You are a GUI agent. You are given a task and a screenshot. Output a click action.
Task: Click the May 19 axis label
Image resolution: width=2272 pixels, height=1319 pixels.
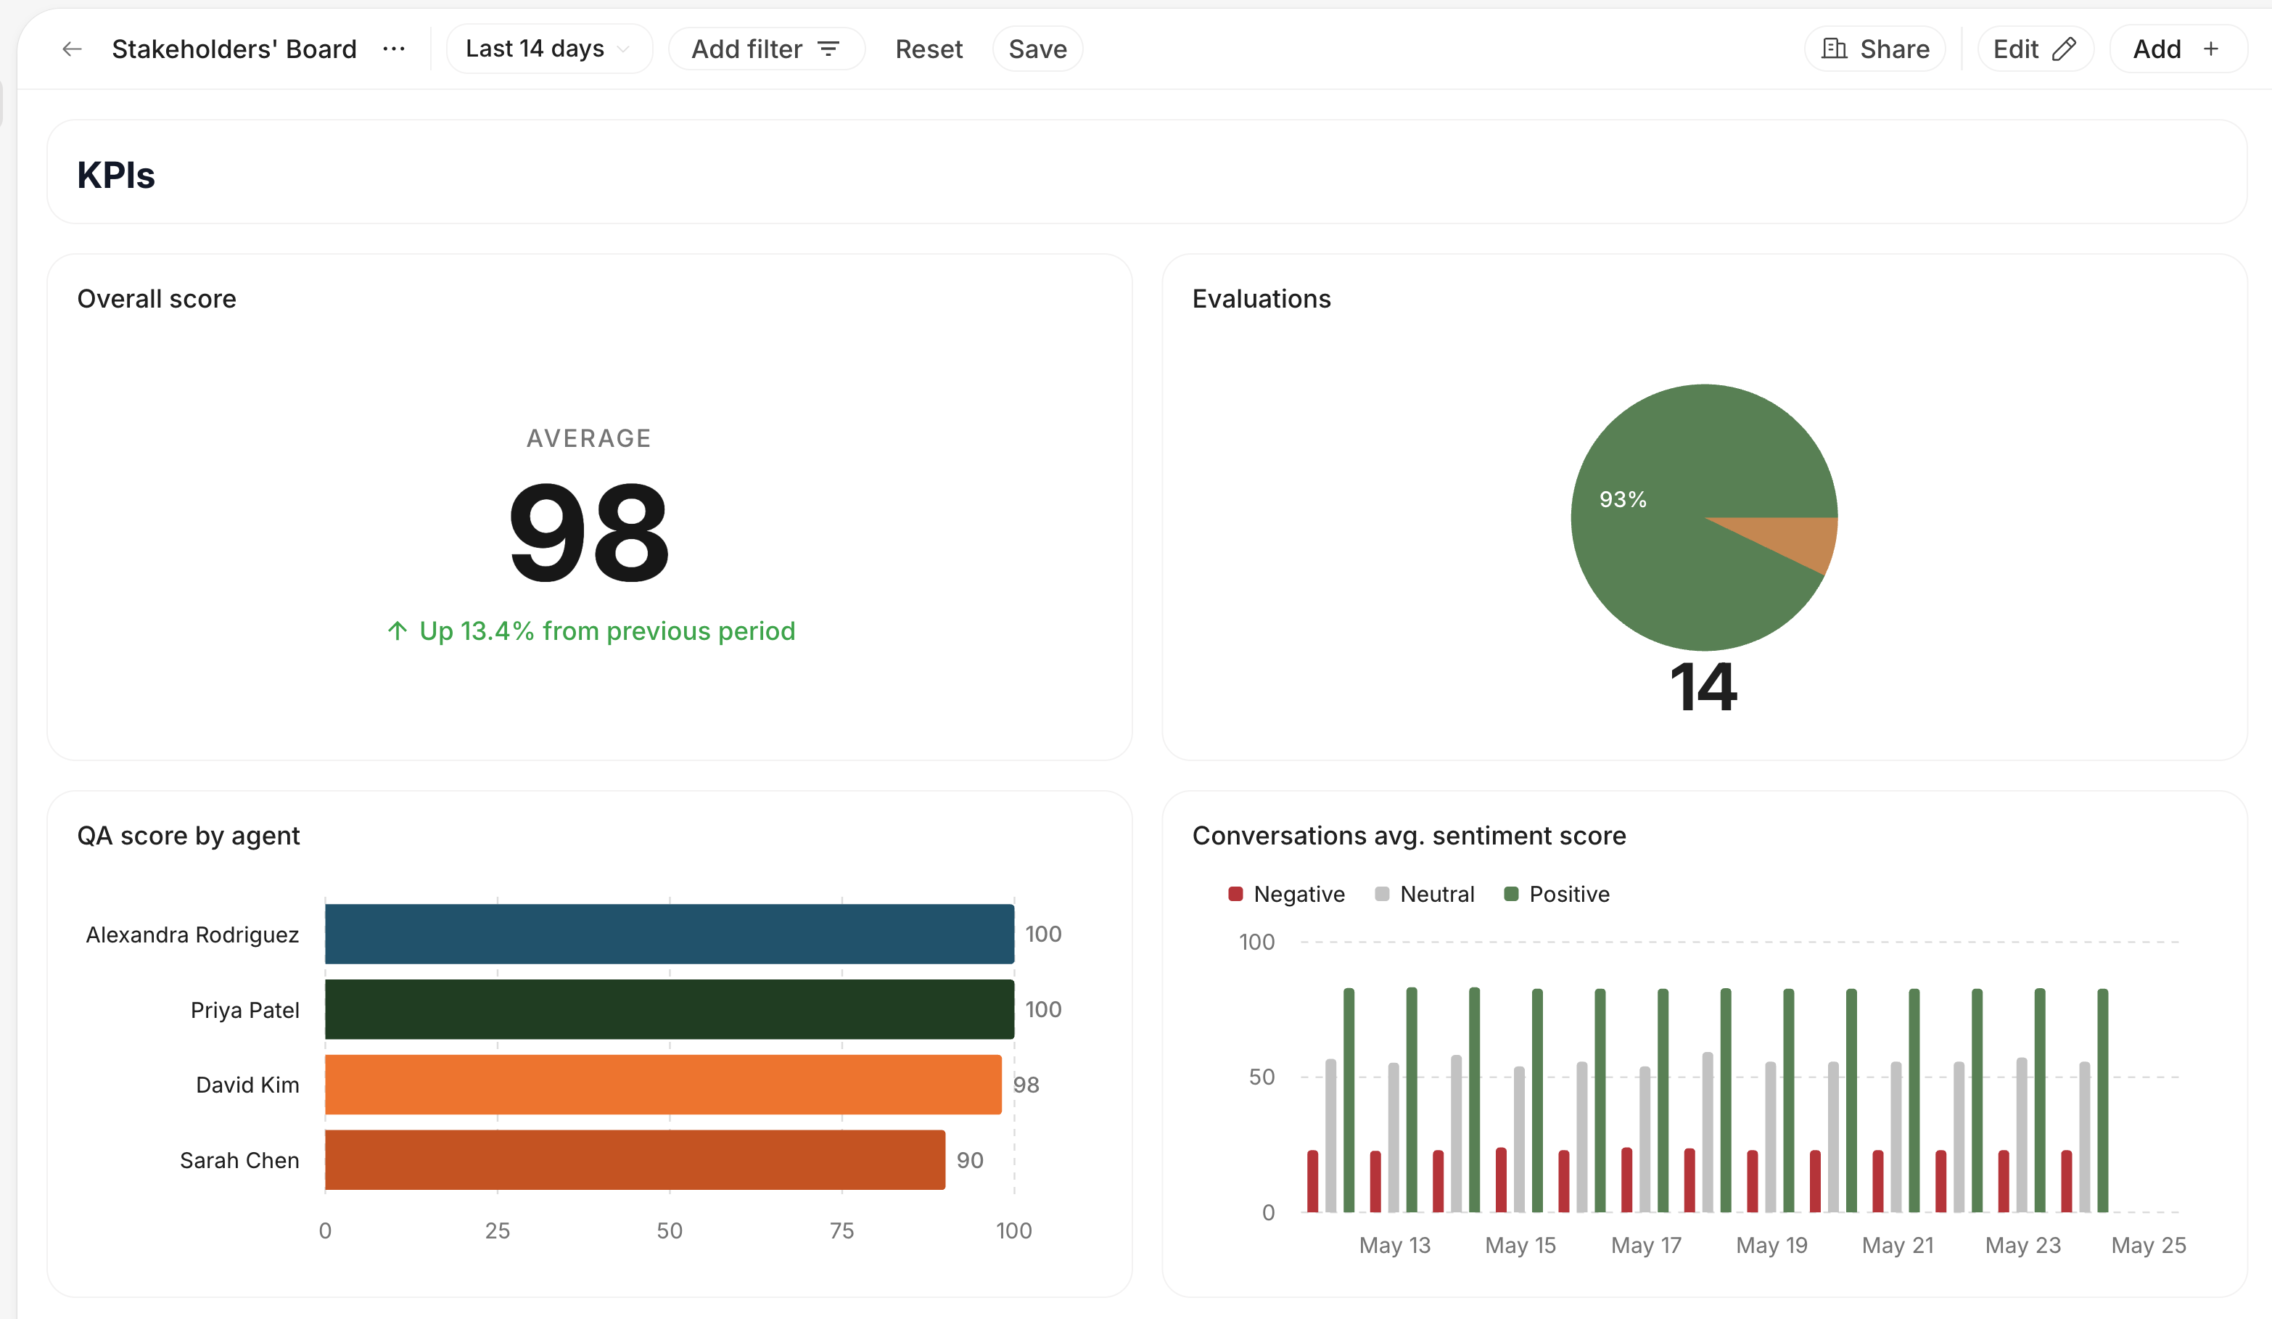click(1771, 1245)
